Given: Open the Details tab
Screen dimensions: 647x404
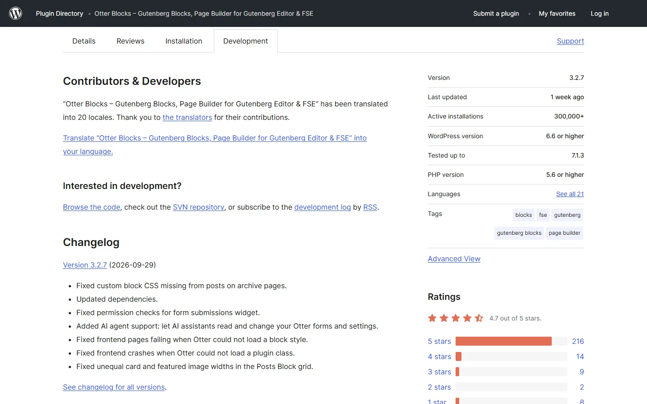Looking at the screenshot, I should tap(84, 41).
